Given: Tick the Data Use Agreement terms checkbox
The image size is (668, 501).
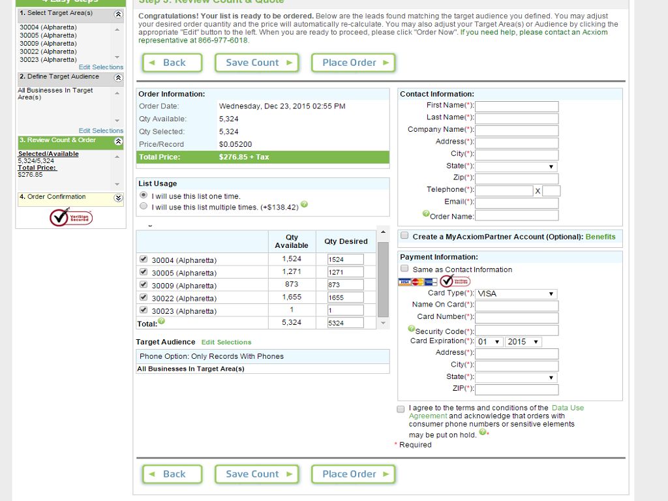Looking at the screenshot, I should (401, 408).
